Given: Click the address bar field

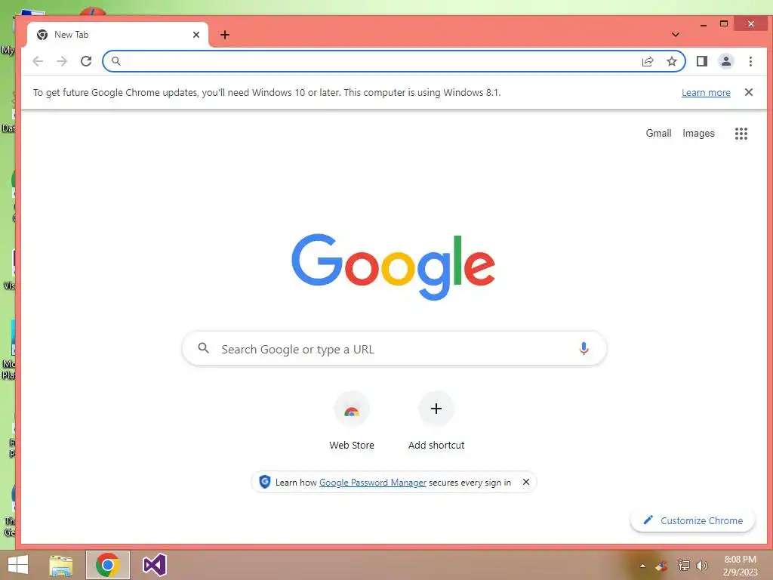Looking at the screenshot, I should click(394, 61).
